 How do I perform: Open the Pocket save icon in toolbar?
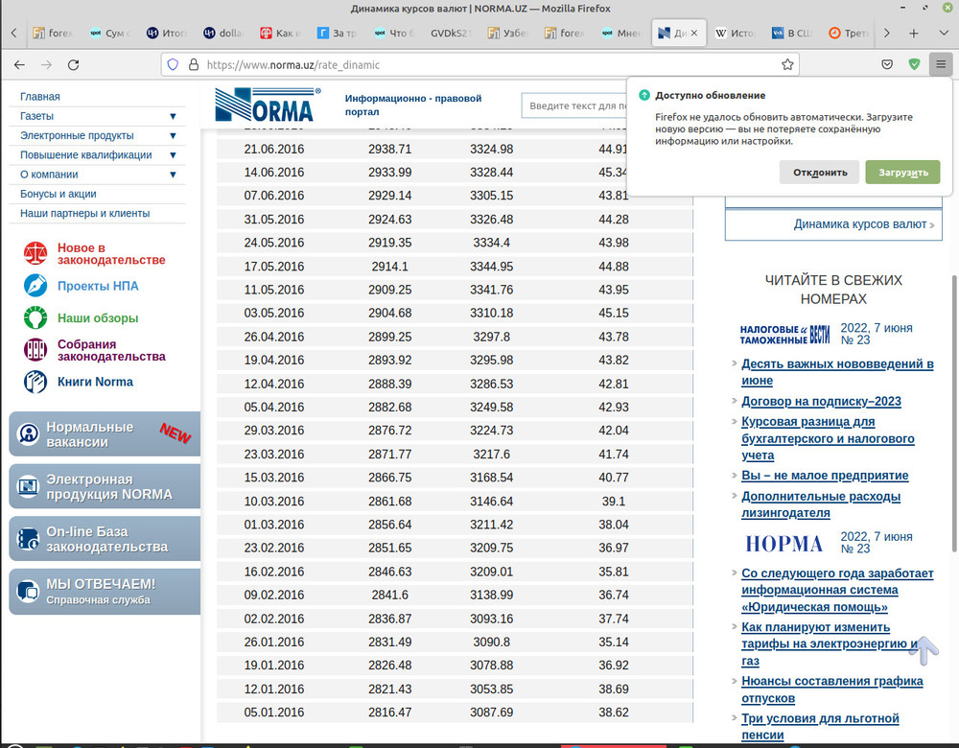(888, 64)
